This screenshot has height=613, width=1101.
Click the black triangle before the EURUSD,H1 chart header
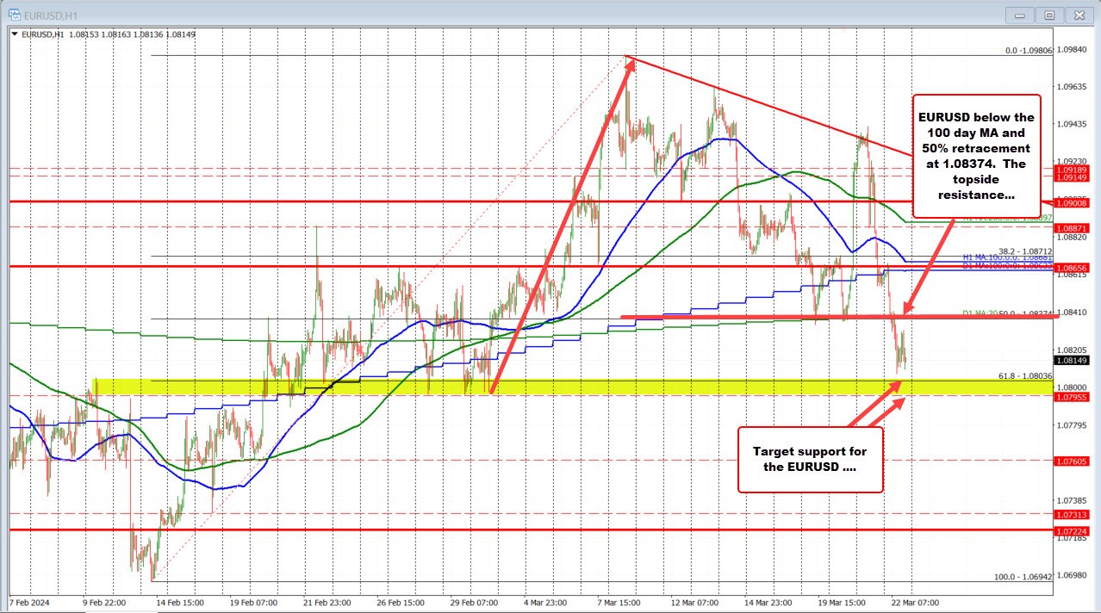14,34
